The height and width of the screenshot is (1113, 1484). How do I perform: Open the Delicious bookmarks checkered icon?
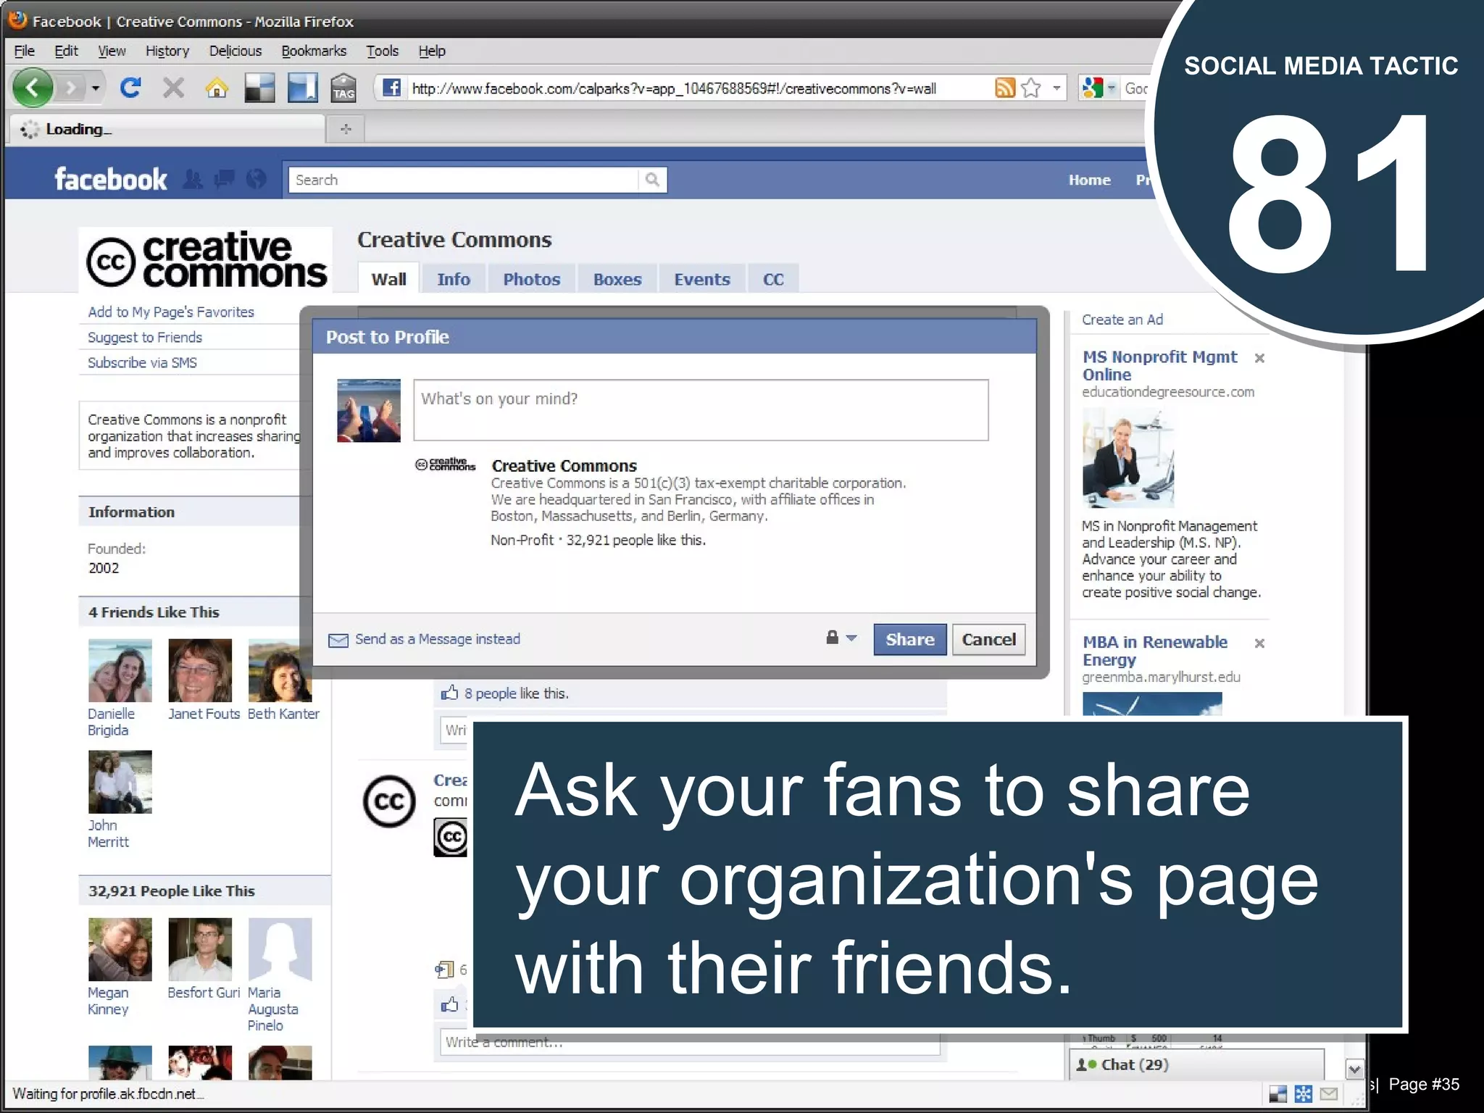pos(259,88)
